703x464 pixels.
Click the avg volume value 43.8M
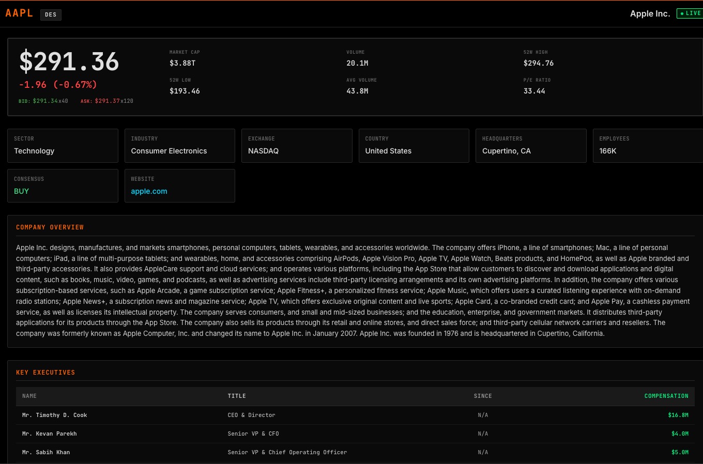[357, 91]
